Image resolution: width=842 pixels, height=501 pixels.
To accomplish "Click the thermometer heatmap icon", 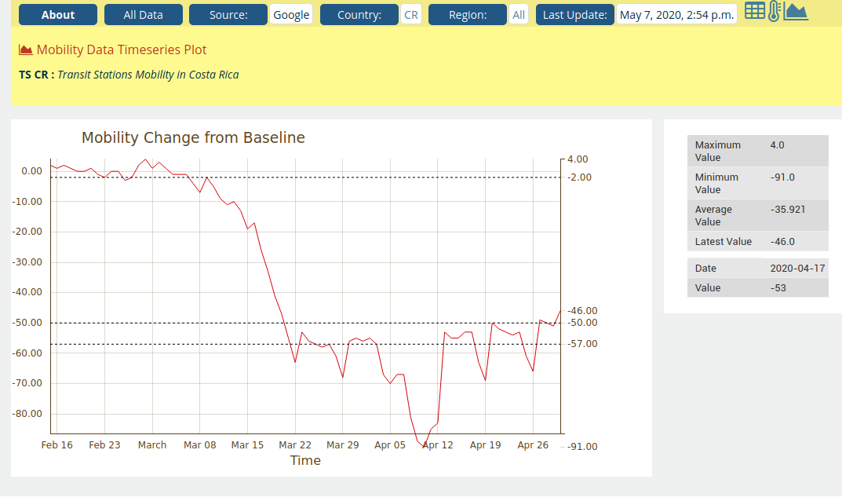I will [774, 11].
